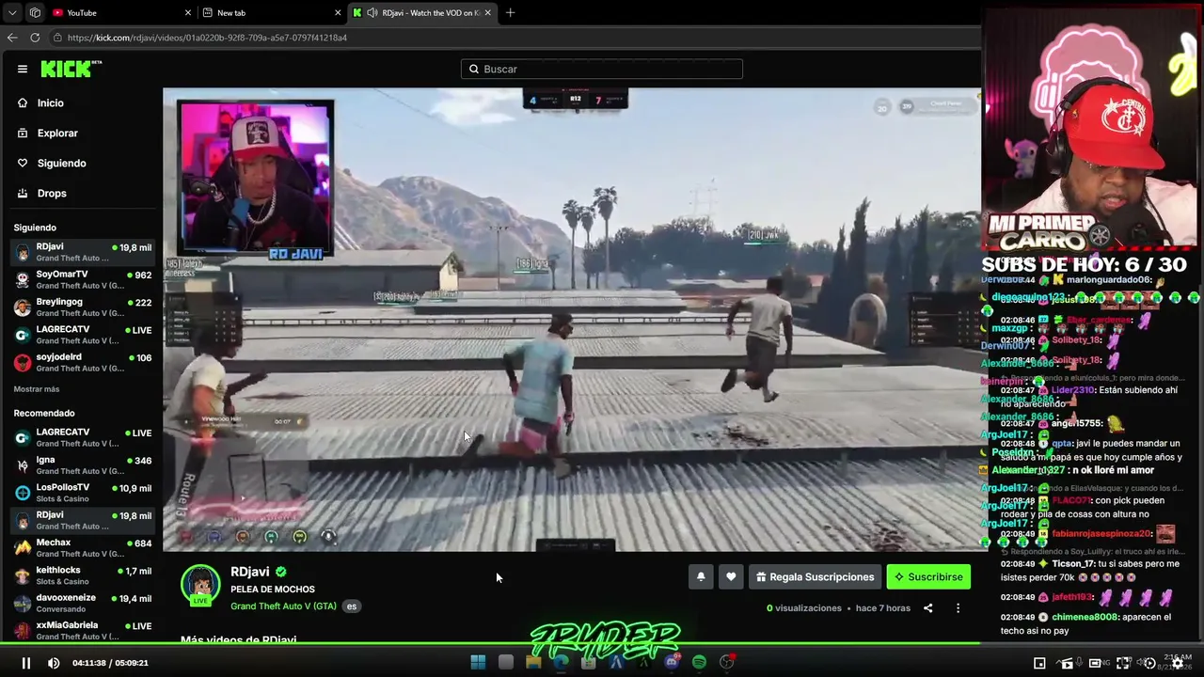1204x677 pixels.
Task: Mute the Kick tab via speaker icon
Action: pyautogui.click(x=372, y=12)
